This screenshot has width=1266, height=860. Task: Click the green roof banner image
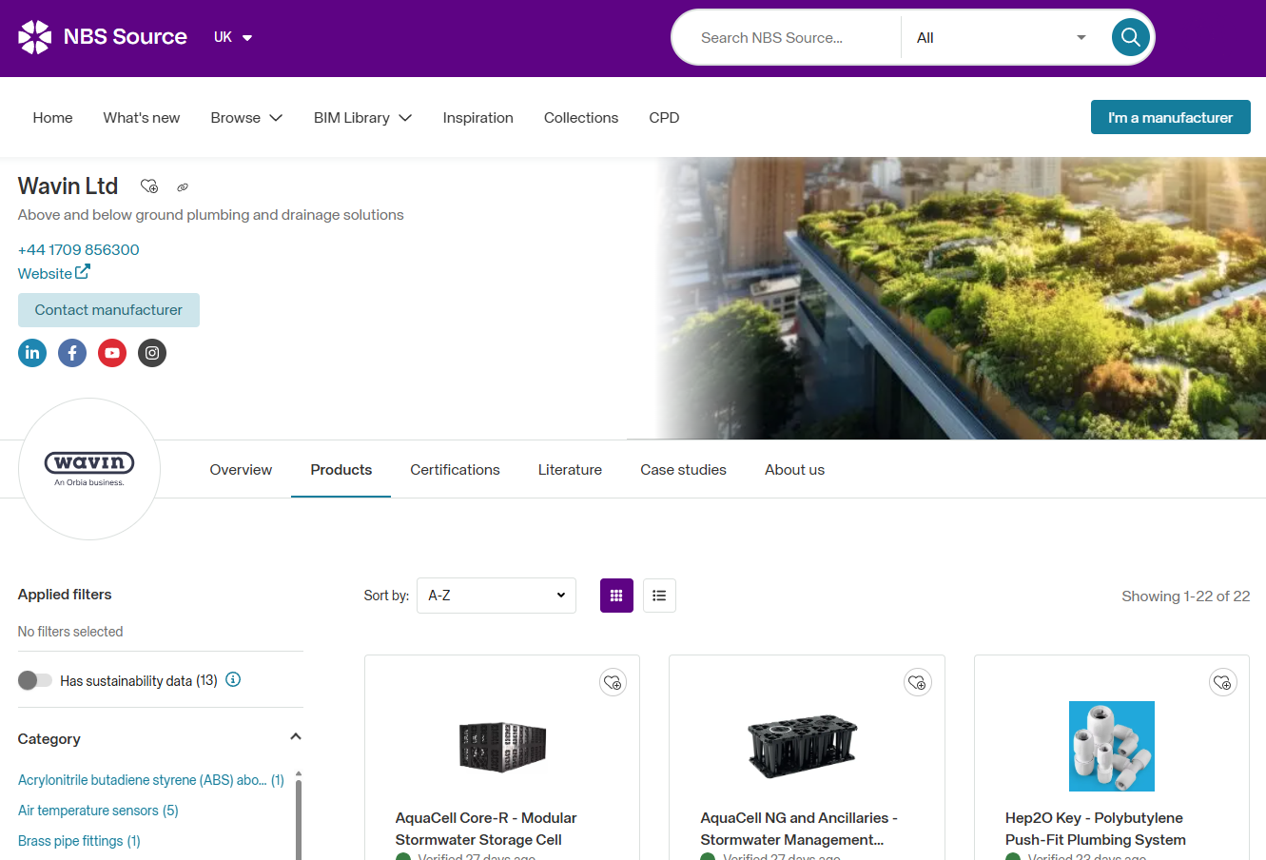961,298
